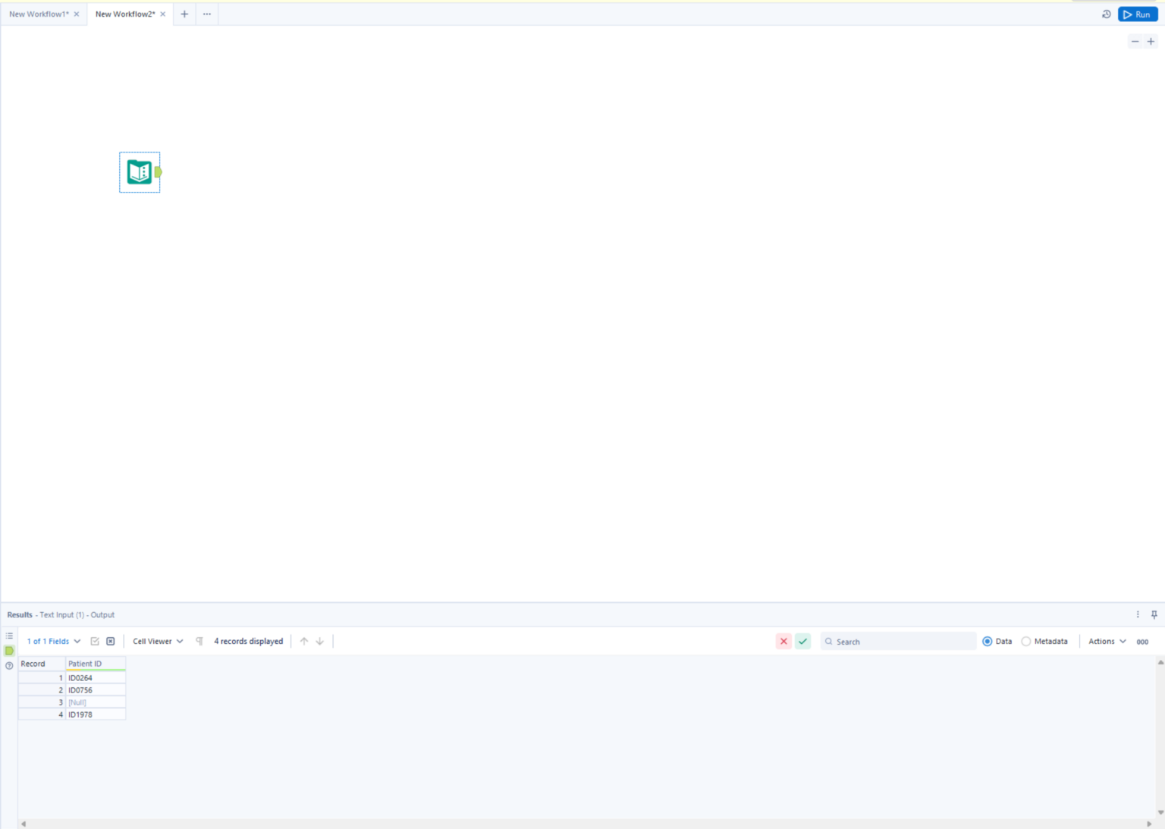Switch to New Workflow1 tab

coord(39,14)
